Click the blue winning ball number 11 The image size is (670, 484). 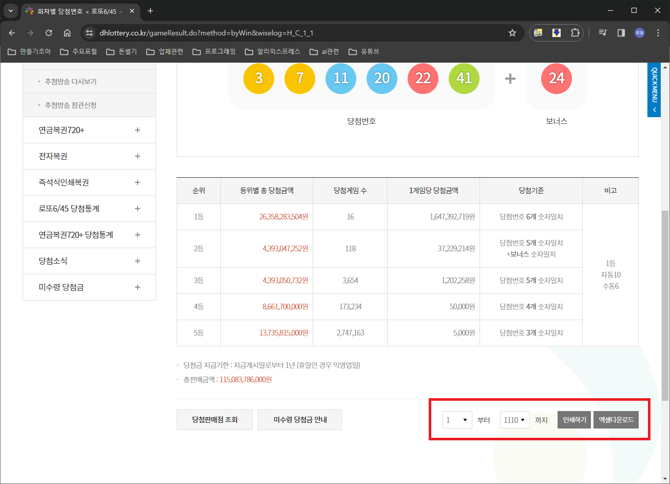point(341,78)
